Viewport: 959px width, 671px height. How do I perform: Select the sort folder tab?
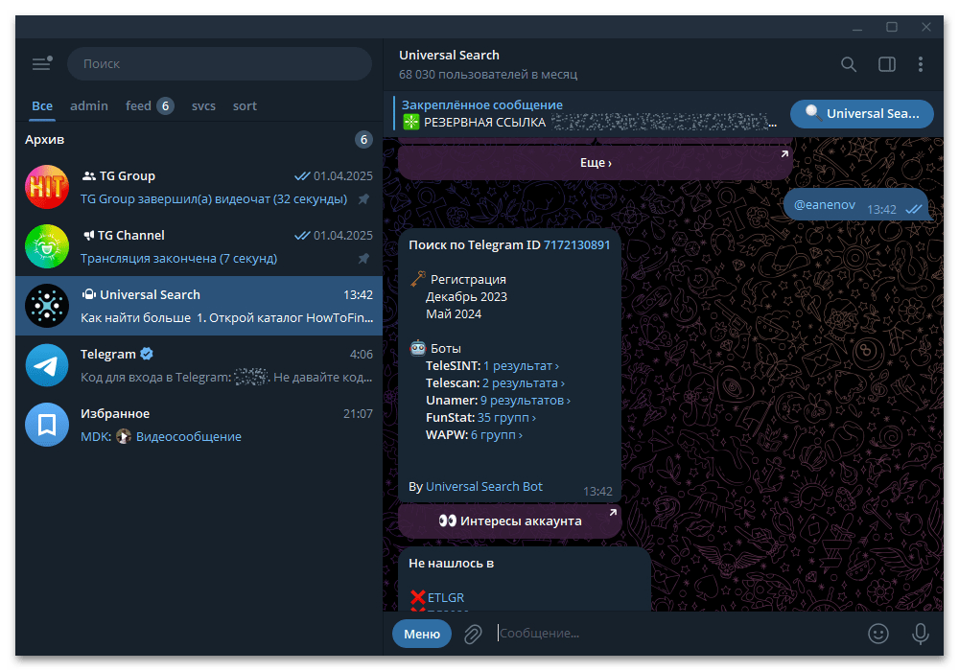pyautogui.click(x=245, y=105)
